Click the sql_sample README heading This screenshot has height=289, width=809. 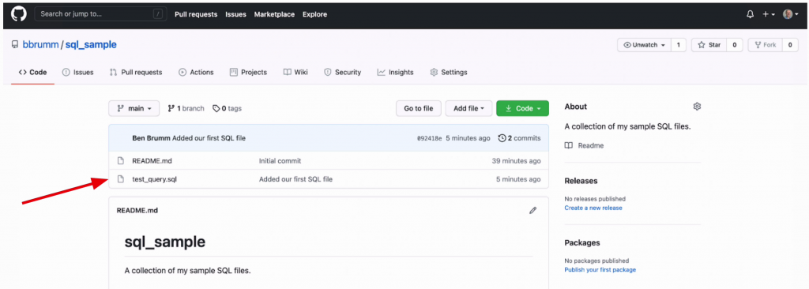[165, 242]
